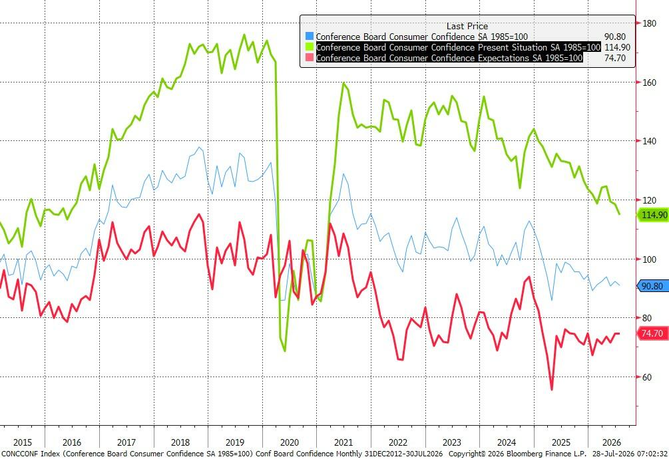Click the red Expectations legend swatch
The image size is (669, 459).
tap(310, 57)
